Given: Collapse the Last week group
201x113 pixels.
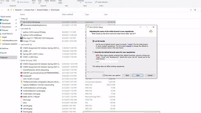Looking at the screenshot, I should (x=19, y=29).
